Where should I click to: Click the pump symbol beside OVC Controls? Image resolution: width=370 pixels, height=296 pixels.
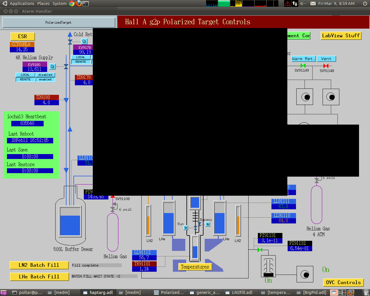click(x=305, y=274)
